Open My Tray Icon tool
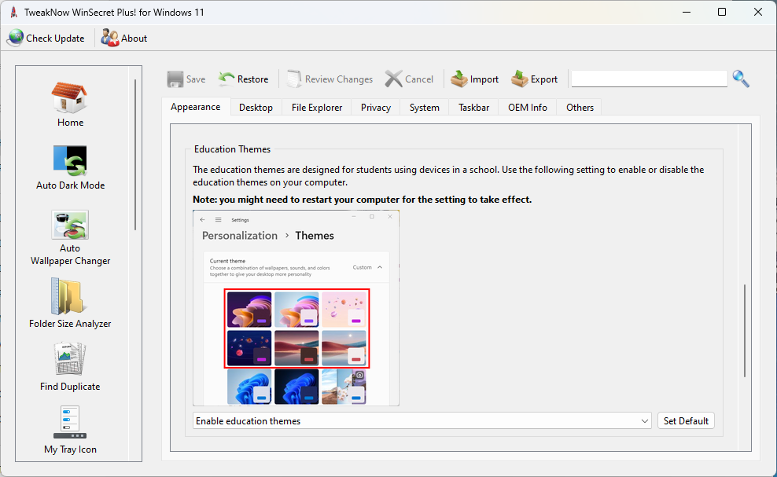777x477 pixels. [70, 422]
